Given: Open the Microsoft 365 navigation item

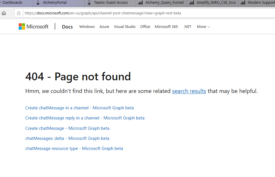Looking at the screenshot, I should point(166,26).
